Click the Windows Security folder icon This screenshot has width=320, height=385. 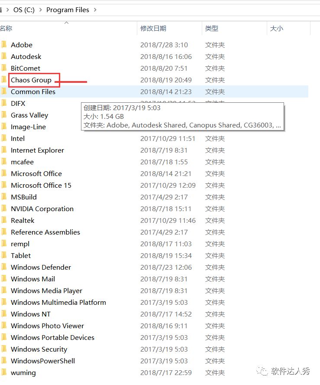[3, 349]
